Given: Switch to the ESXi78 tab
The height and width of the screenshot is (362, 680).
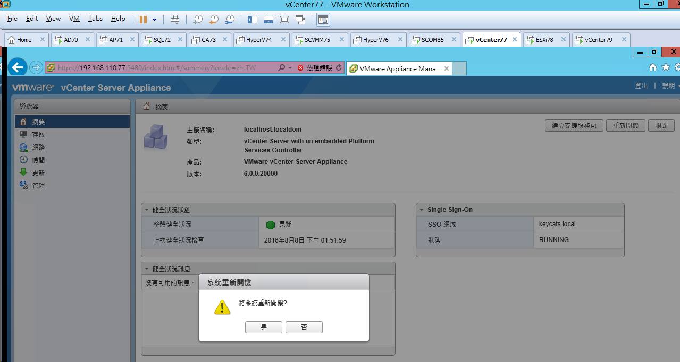Looking at the screenshot, I should 547,40.
